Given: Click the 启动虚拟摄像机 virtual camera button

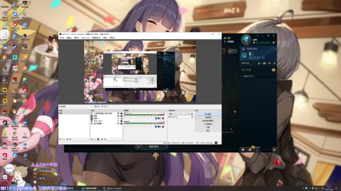Looking at the screenshot, I should [x=208, y=121].
